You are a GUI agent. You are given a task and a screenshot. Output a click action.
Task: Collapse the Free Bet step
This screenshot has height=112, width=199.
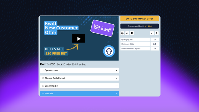(x=79, y=93)
